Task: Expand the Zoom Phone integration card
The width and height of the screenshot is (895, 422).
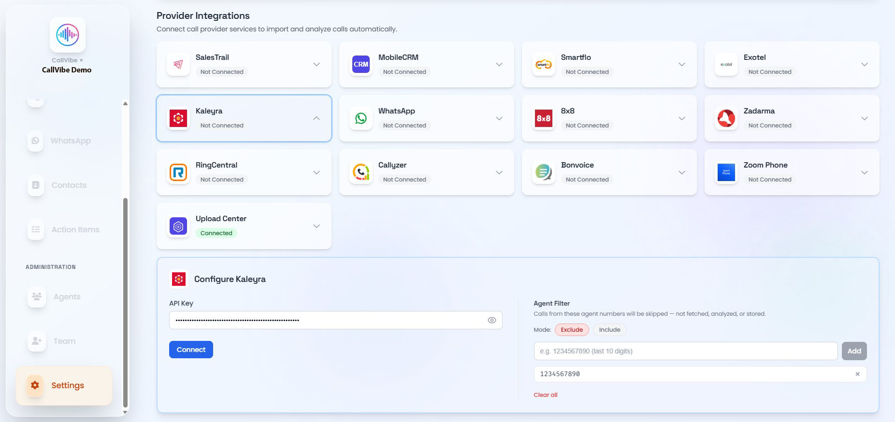Action: (865, 172)
